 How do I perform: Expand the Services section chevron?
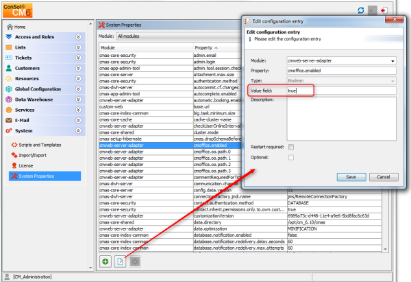tap(78, 110)
